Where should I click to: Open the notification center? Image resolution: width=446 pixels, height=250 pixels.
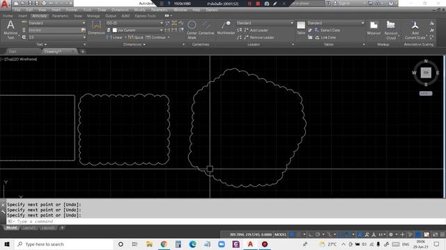[437, 244]
